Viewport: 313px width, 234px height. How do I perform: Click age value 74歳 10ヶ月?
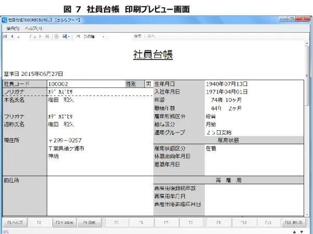click(x=226, y=100)
